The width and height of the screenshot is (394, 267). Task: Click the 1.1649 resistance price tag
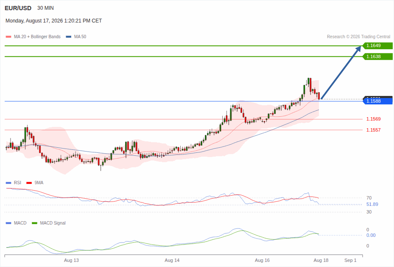tap(377, 45)
